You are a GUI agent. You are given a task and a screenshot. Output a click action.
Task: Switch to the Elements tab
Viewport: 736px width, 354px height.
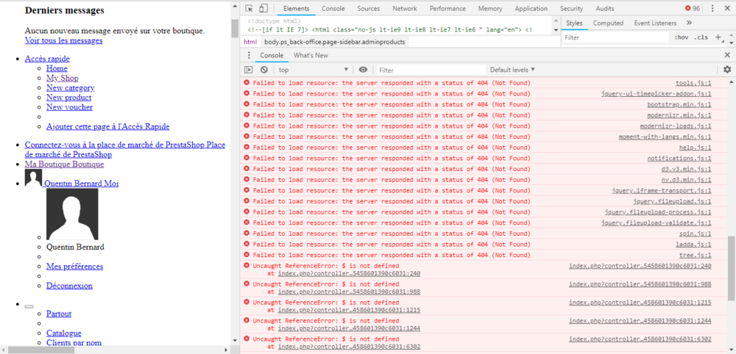296,8
